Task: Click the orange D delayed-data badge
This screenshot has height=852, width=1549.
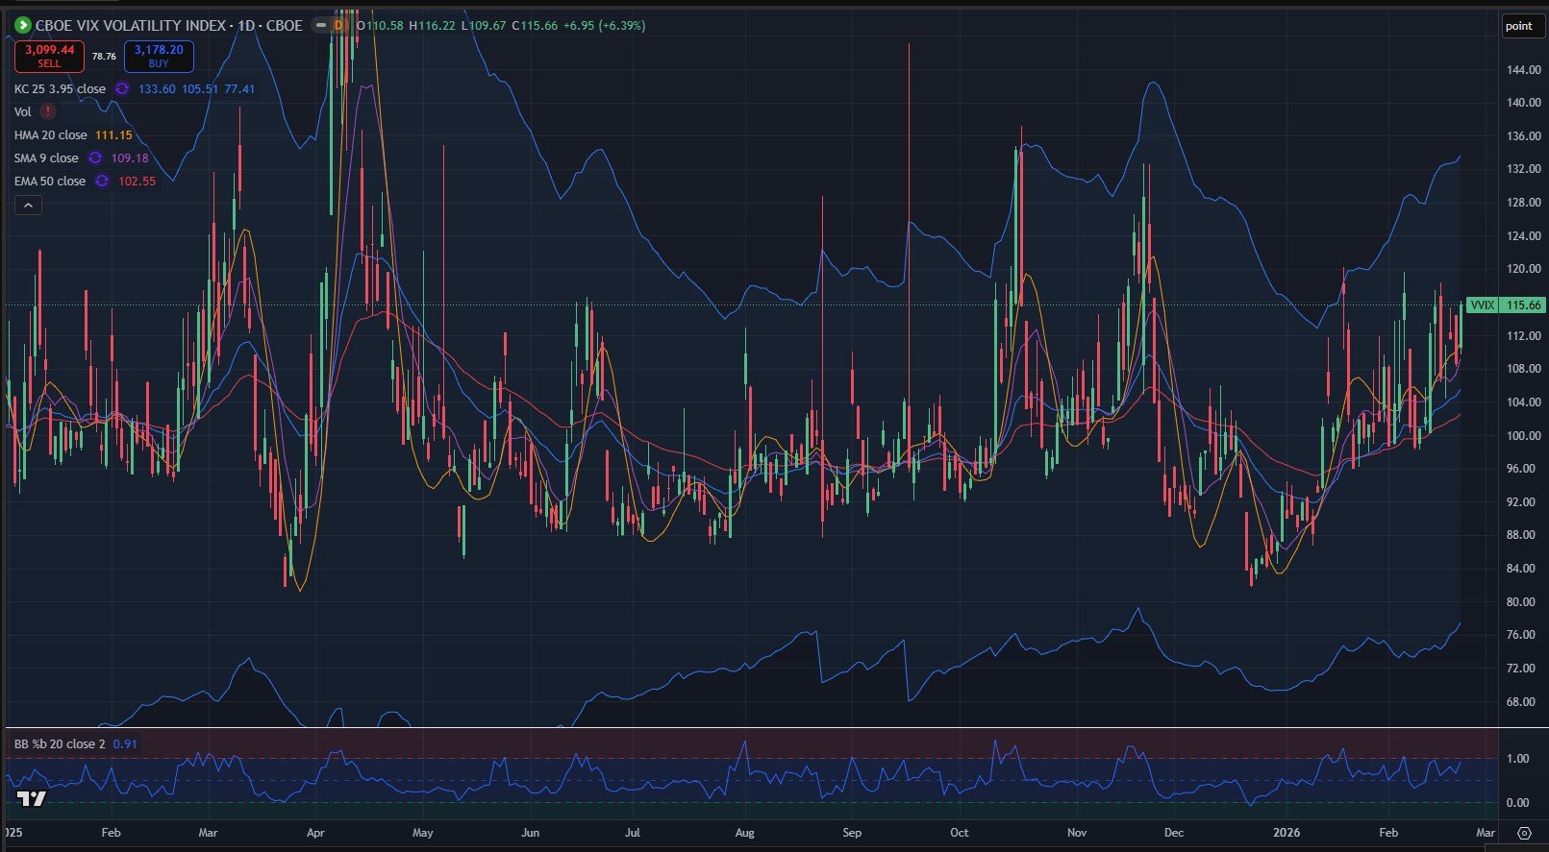Action: (x=338, y=25)
